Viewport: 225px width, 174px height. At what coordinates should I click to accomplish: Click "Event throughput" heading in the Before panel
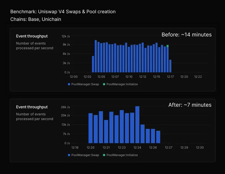pos(32,36)
